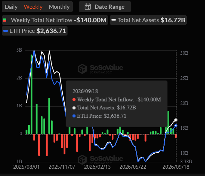Click tooltip line Total Net Assets $16.72B
This screenshot has height=176, width=205.
pos(104,108)
